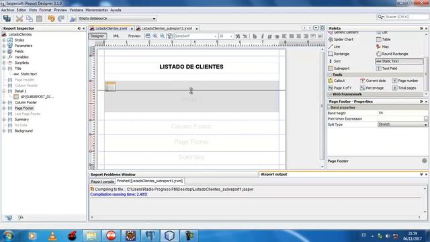Select the Map palette element
This screenshot has width=430, height=242.
point(382,46)
